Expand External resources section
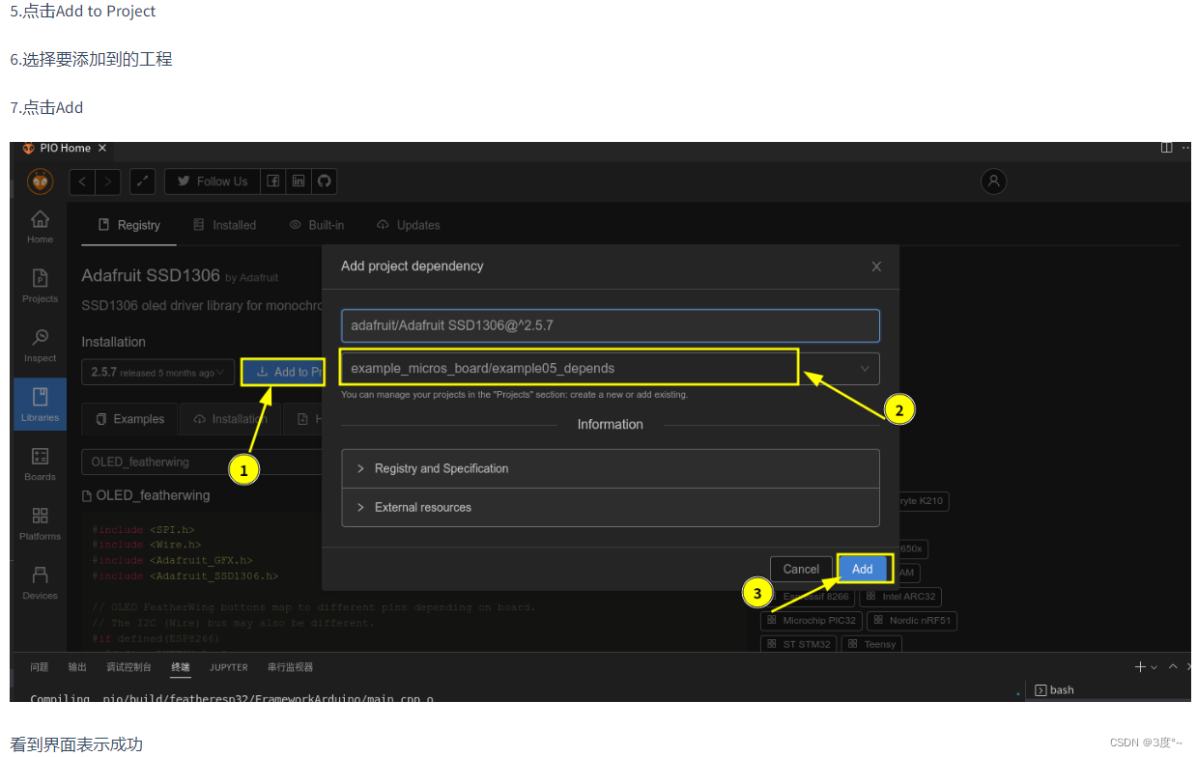Viewport: 1197px width, 757px height. [611, 507]
